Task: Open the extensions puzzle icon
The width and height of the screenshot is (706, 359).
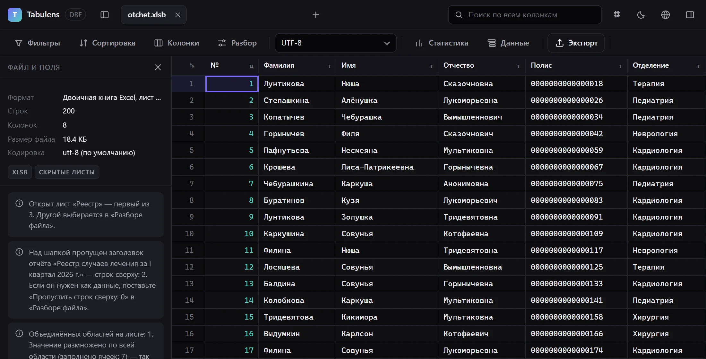Action: (617, 15)
